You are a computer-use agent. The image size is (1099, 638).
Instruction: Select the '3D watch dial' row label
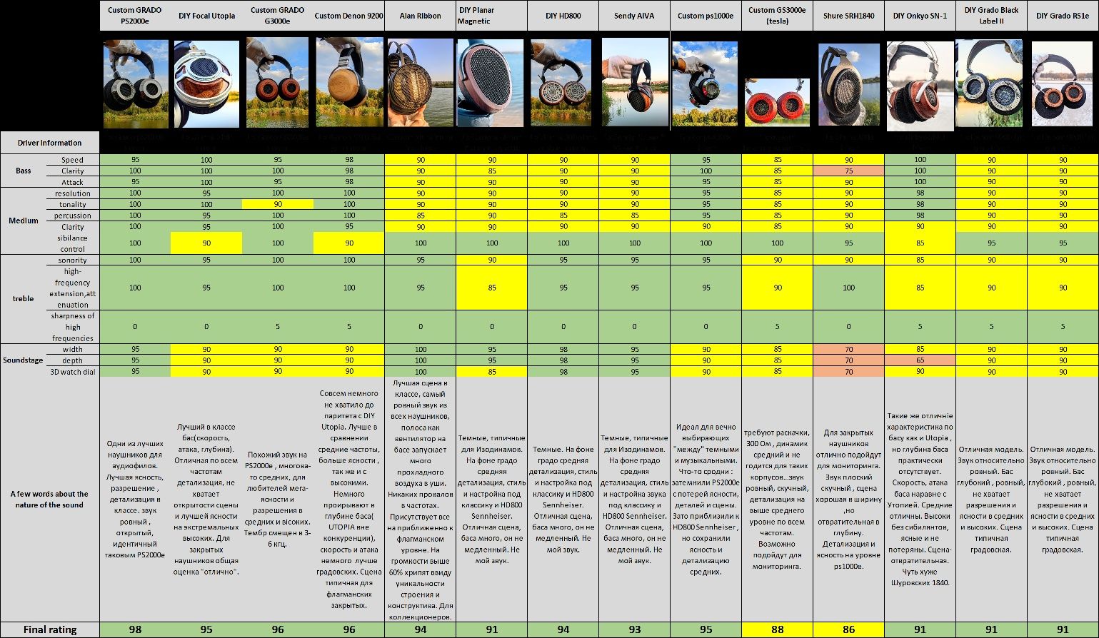click(x=73, y=372)
